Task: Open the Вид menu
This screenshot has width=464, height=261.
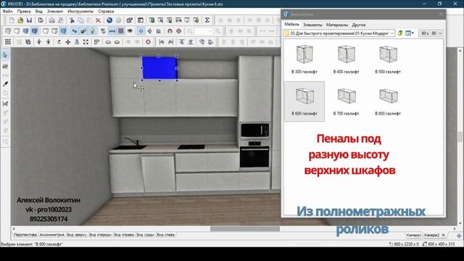Action: point(38,12)
